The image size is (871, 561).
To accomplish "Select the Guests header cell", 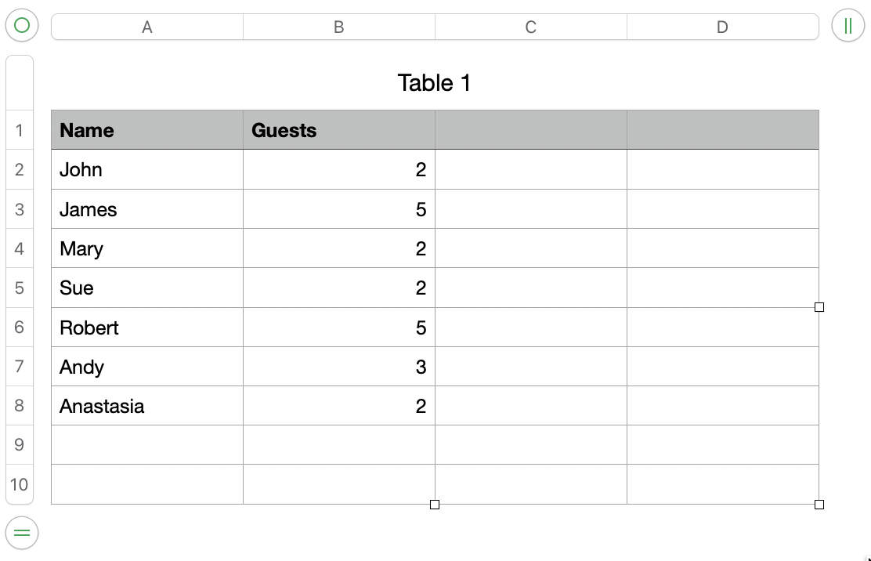I will [x=338, y=130].
